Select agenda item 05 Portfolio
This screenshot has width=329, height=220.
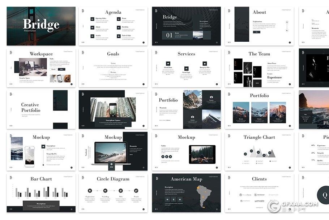click(x=119, y=28)
